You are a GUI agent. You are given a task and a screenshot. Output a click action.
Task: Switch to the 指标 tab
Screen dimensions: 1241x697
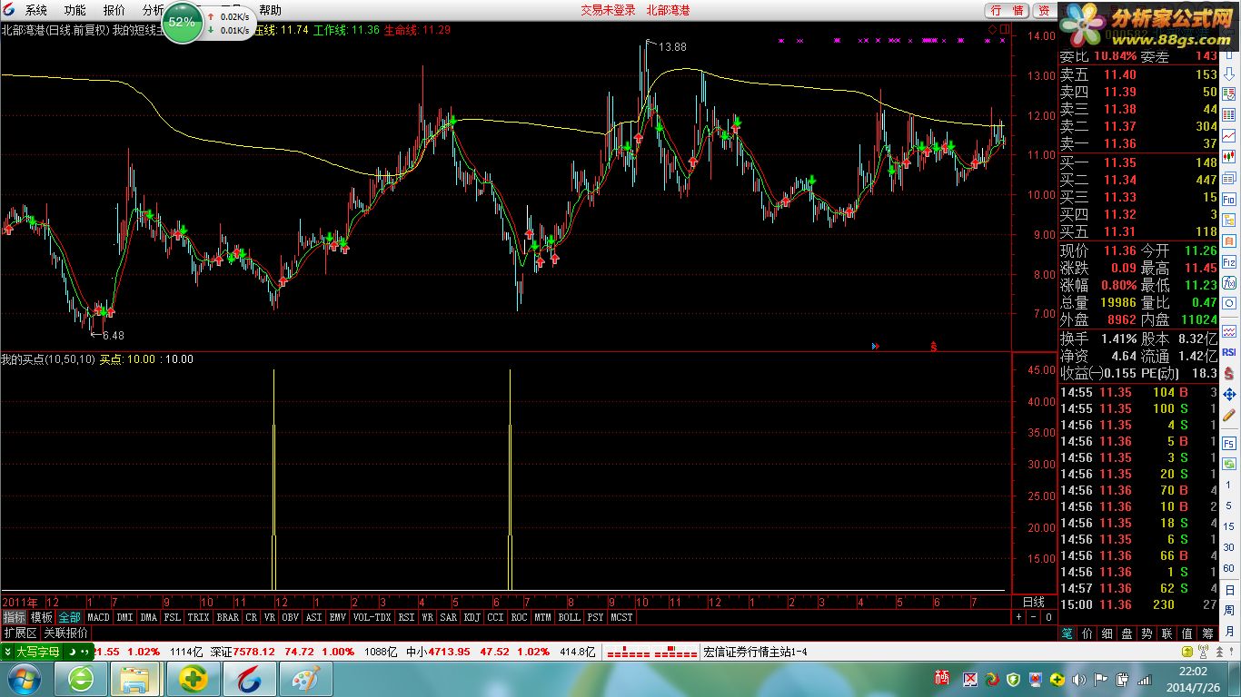[x=14, y=617]
